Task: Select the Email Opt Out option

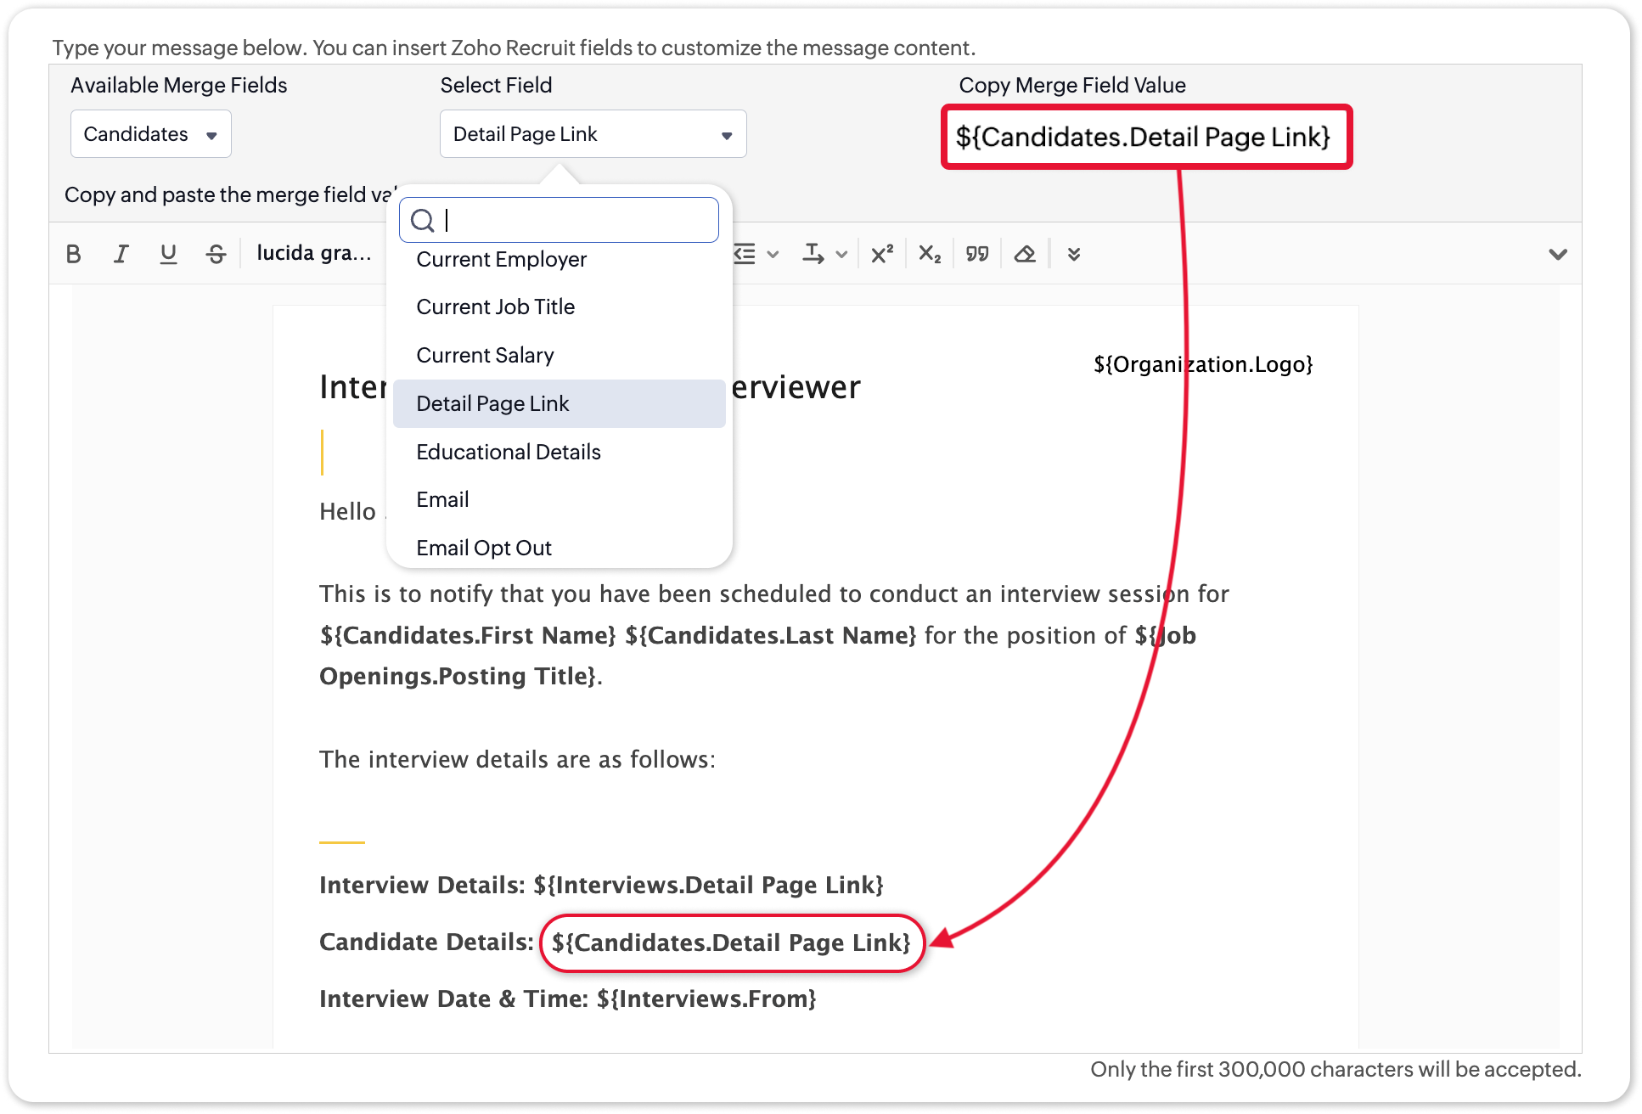Action: pos(483,549)
